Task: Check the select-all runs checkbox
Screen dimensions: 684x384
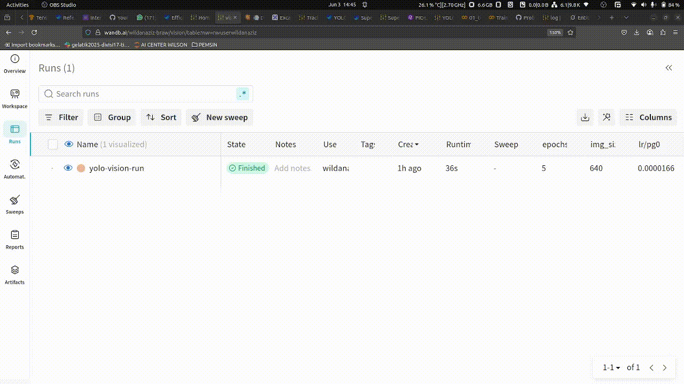Action: [x=53, y=145]
